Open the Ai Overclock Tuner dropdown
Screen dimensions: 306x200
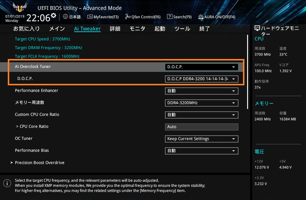(x=202, y=67)
